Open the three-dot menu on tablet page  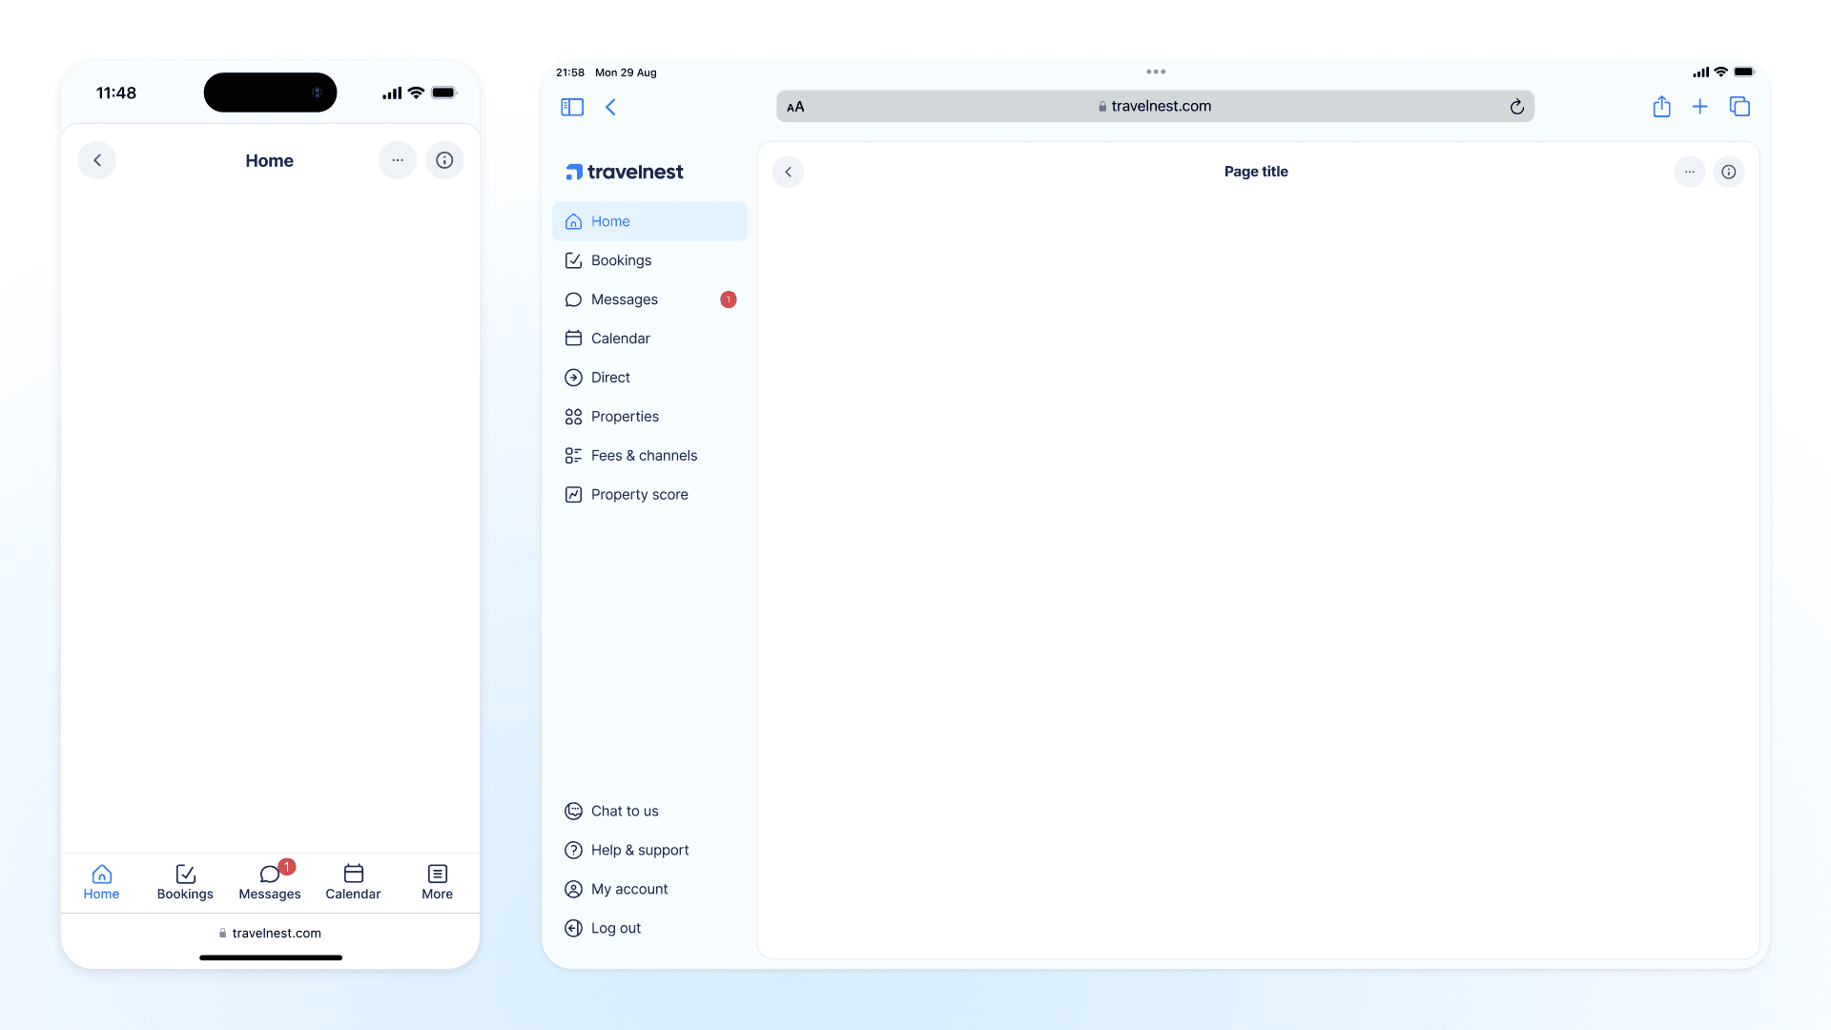(x=1689, y=172)
